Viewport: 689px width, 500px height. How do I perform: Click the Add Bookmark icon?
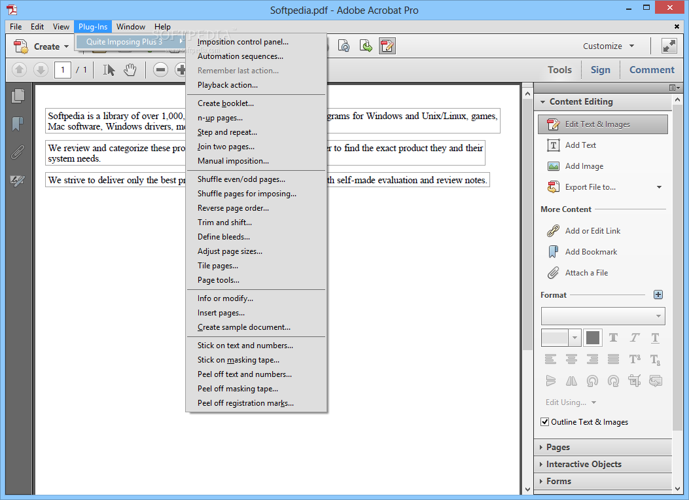553,252
